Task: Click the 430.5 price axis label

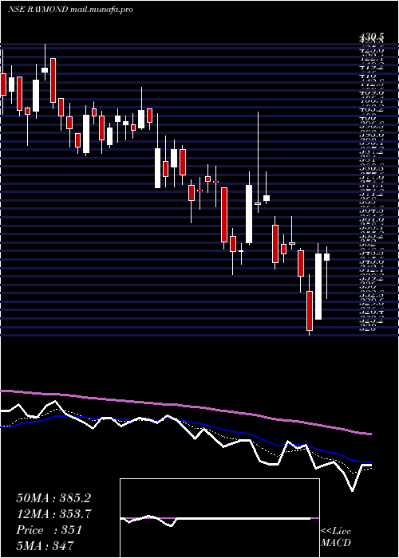Action: (x=372, y=37)
